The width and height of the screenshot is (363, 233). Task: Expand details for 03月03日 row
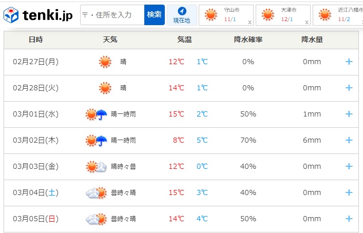[x=349, y=166]
